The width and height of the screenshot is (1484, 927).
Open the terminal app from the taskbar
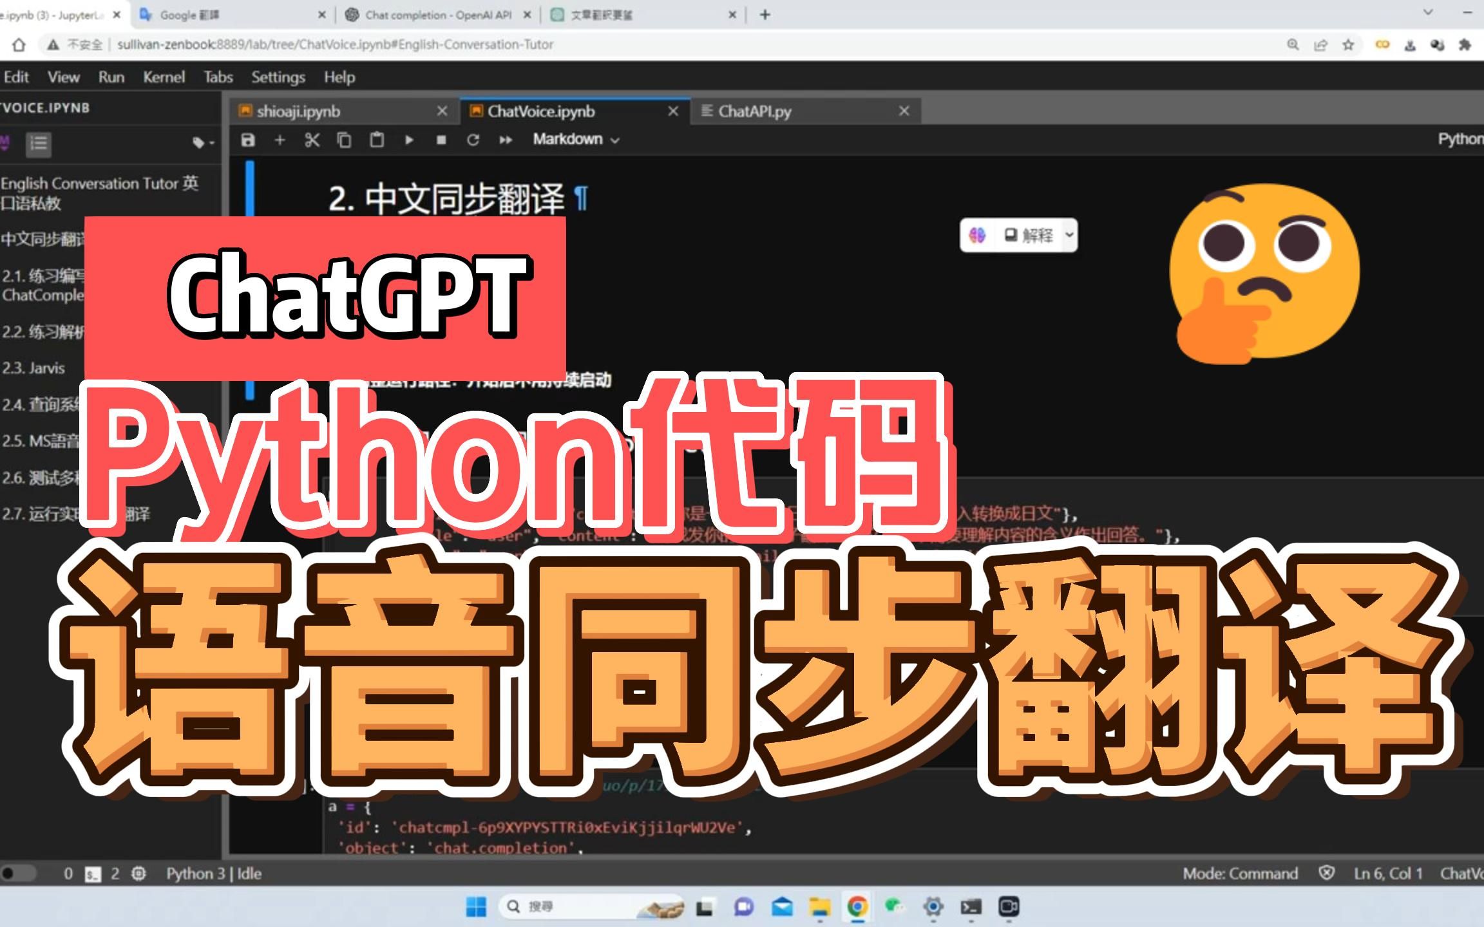971,906
